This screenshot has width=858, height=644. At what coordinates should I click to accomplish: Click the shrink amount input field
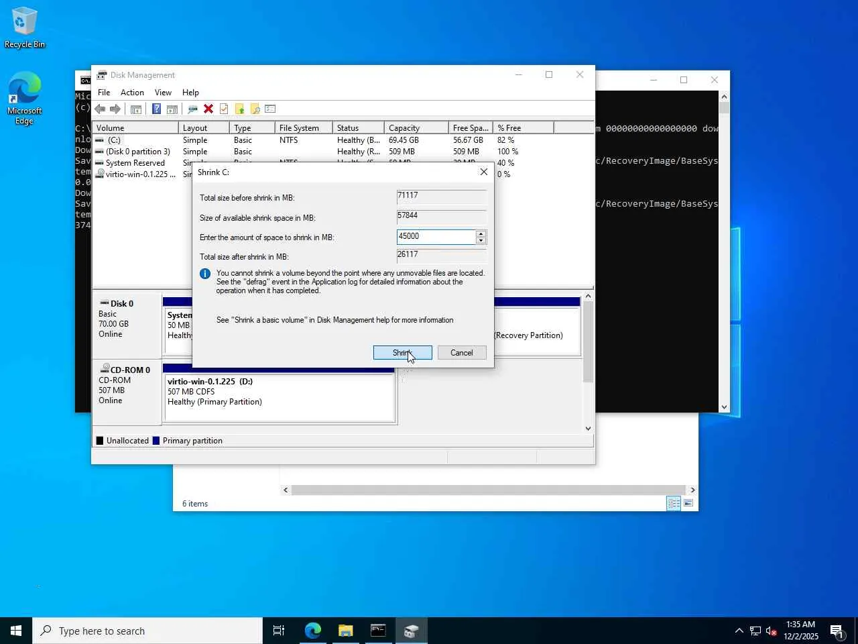(x=436, y=237)
